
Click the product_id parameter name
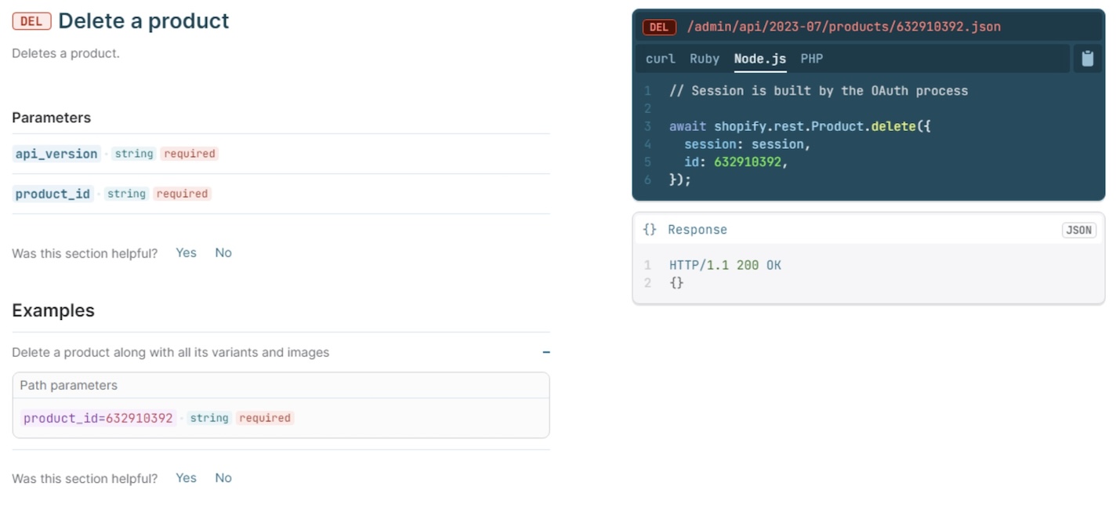click(x=53, y=194)
